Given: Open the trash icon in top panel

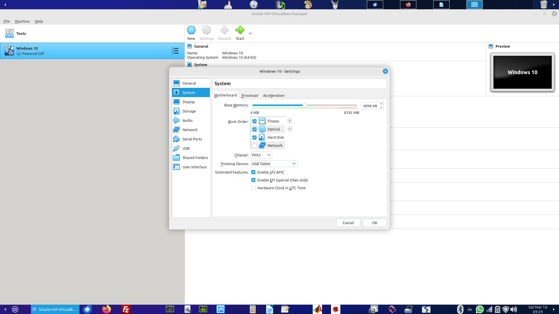Looking at the screenshot, I should tap(544, 4).
